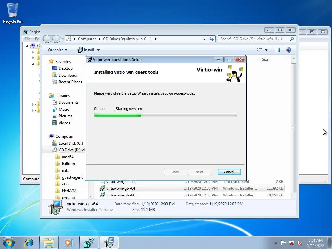Click the network status tray icon

click(x=291, y=243)
